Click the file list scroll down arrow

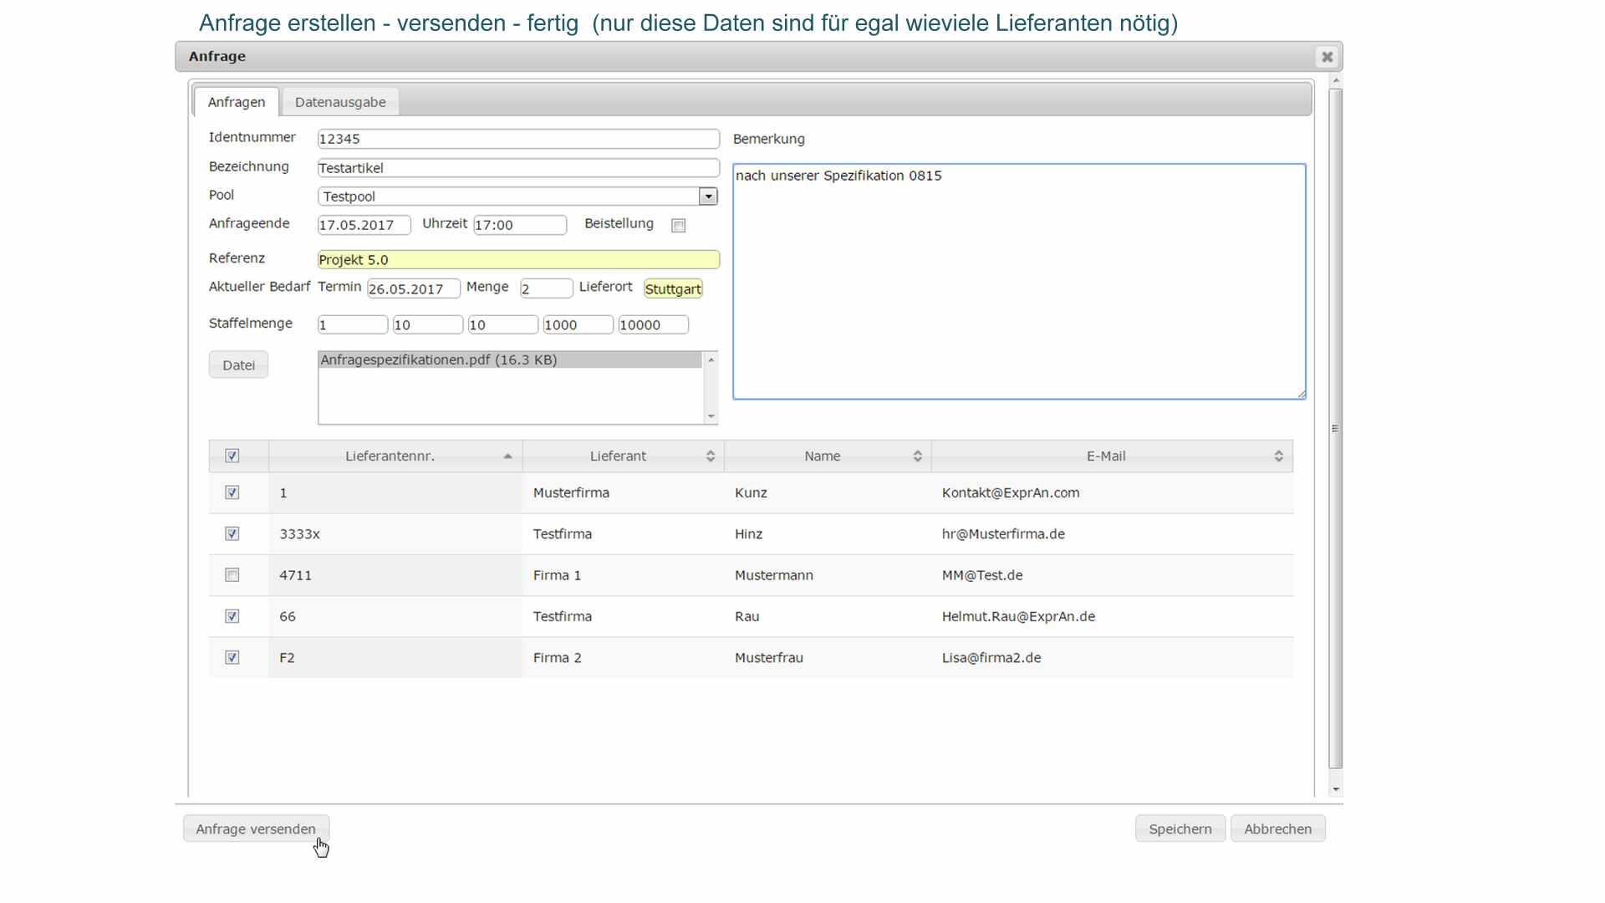711,416
